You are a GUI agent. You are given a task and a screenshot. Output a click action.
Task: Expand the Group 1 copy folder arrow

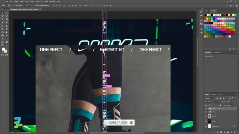[x=208, y=109]
